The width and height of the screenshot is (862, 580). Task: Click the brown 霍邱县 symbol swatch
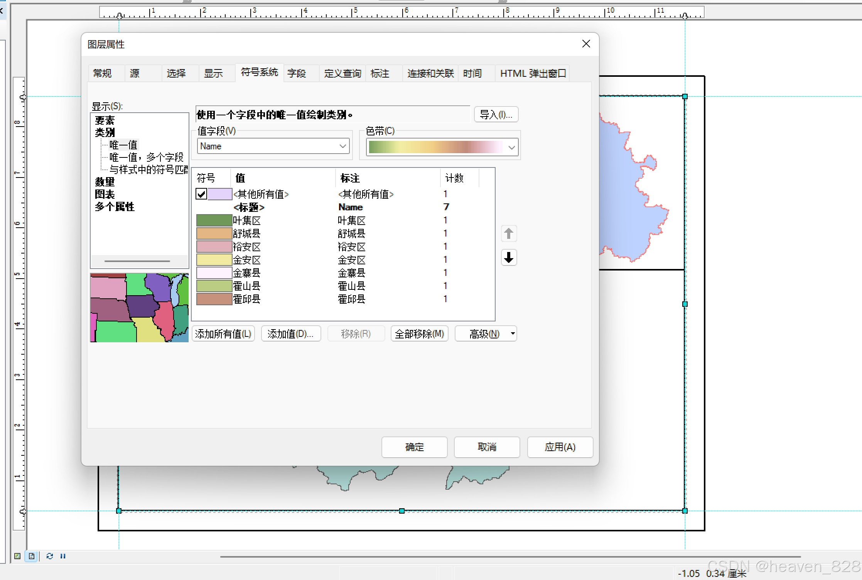pyautogui.click(x=214, y=299)
